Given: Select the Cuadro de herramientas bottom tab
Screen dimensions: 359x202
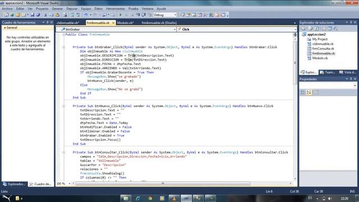Looking at the screenshot, I should [x=40, y=184].
